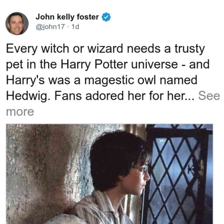Visit the @john17 handle

(50, 27)
